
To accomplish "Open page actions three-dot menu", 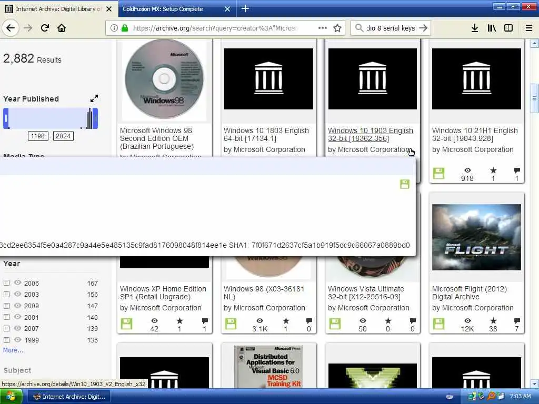I will click(323, 28).
